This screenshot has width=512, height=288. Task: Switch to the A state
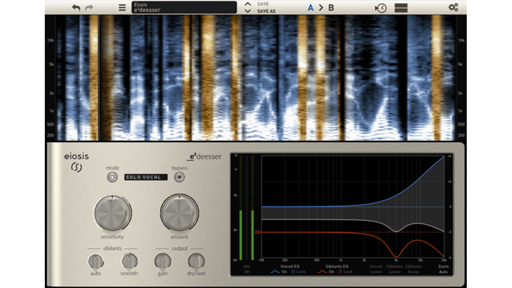311,8
